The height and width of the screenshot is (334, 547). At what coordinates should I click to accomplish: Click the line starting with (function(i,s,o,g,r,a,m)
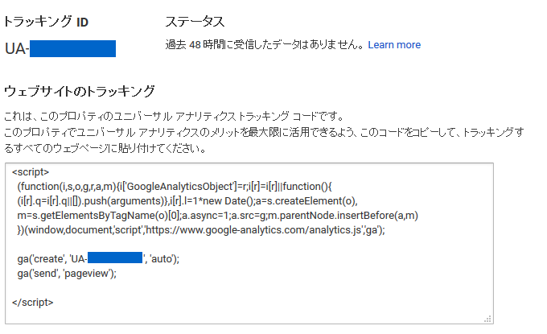point(175,187)
